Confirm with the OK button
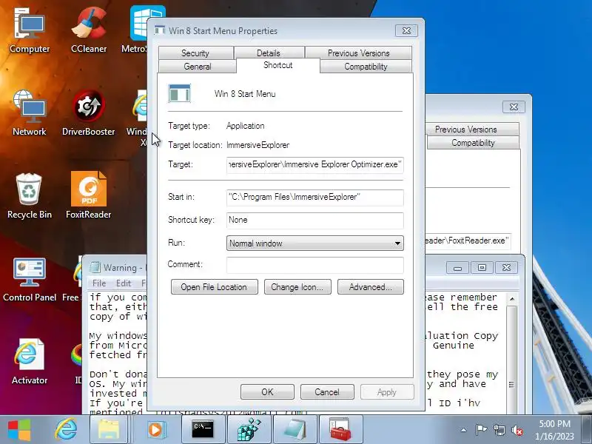 pyautogui.click(x=267, y=392)
